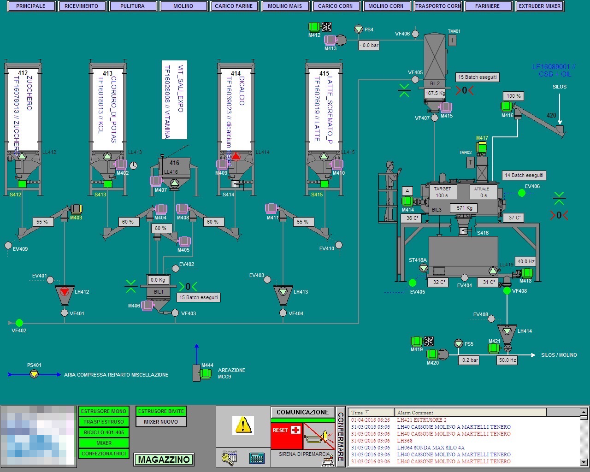Toggle the VF402 green valve
Image resolution: width=590 pixels, height=472 pixels.
[19, 323]
